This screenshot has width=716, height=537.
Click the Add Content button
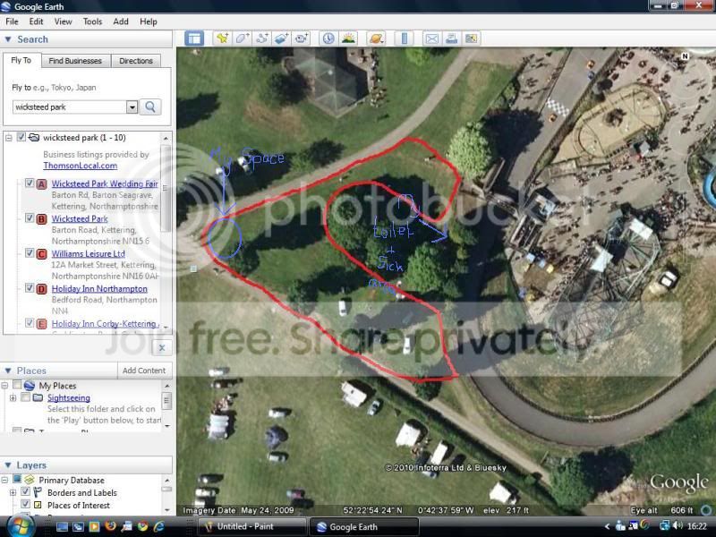click(x=144, y=371)
